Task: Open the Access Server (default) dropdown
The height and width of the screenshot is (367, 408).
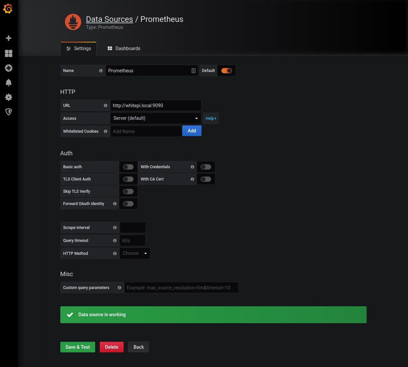Action: tap(156, 118)
